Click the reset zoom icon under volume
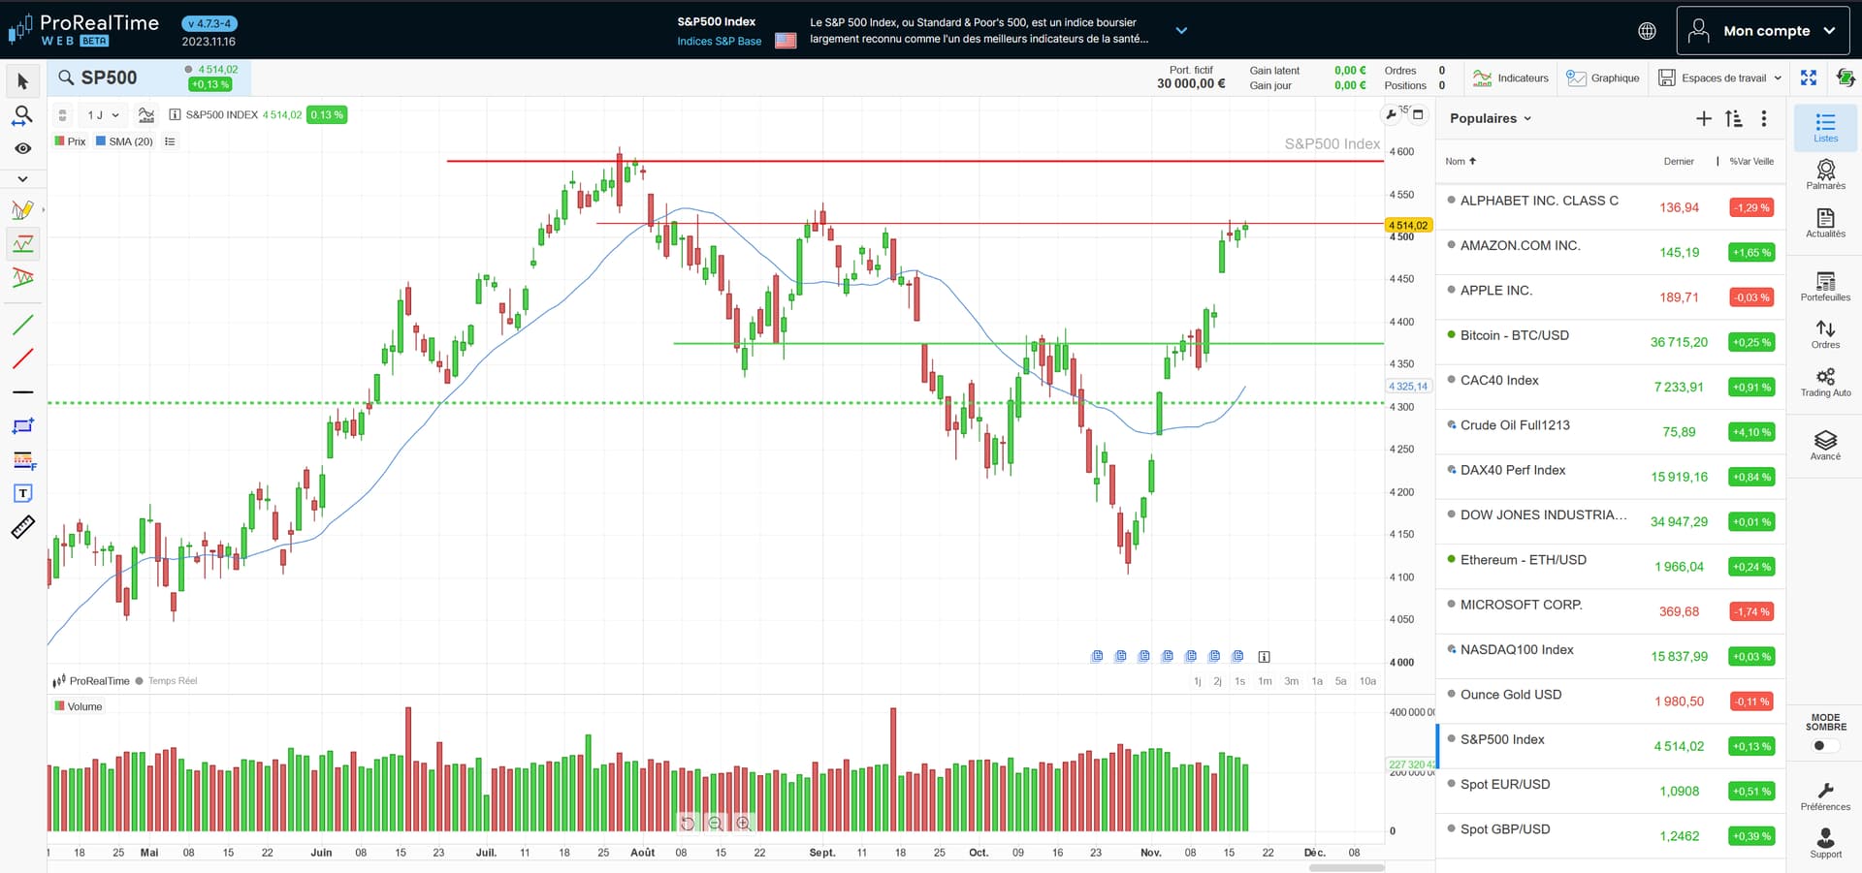The height and width of the screenshot is (873, 1862). [x=688, y=823]
